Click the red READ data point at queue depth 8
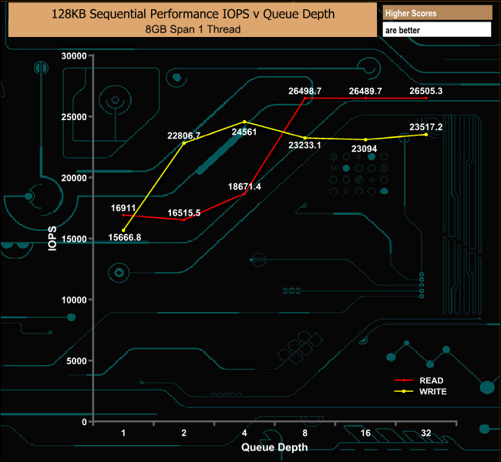The height and width of the screenshot is (462, 501). 305,99
